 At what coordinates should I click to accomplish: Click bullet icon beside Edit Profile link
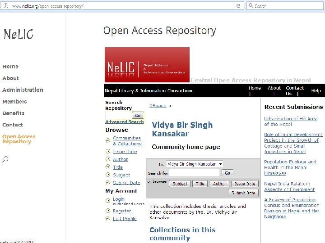pos(108,218)
